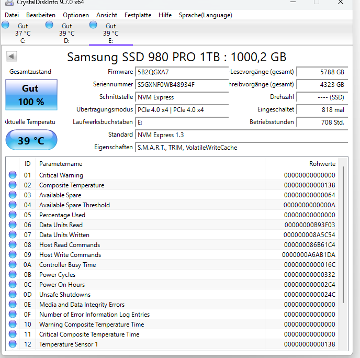Image resolution: width=360 pixels, height=358 pixels.
Task: Click status orb of Composite Temperature row
Action: [13, 185]
